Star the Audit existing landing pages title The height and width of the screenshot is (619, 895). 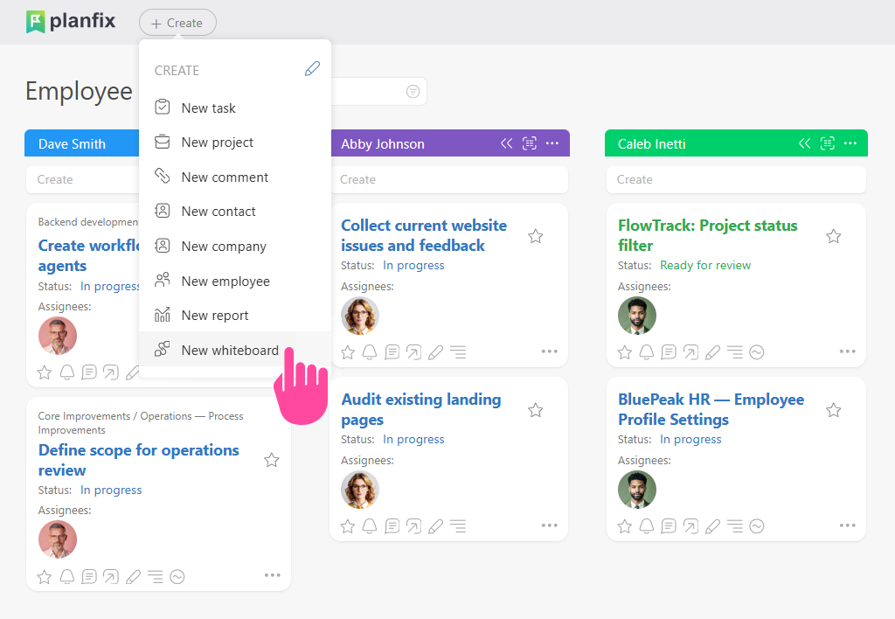pos(536,410)
